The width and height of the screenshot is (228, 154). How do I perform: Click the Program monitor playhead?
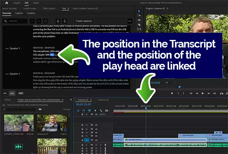pos(180,87)
